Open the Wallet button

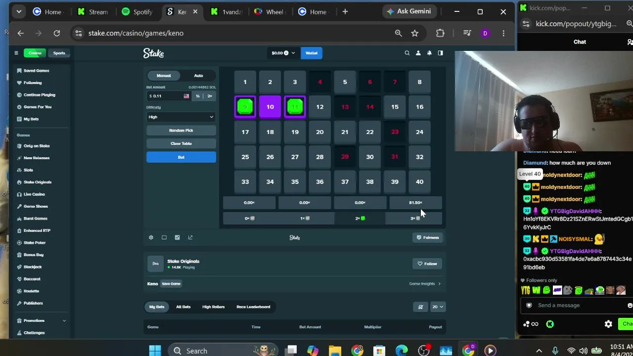pos(312,53)
